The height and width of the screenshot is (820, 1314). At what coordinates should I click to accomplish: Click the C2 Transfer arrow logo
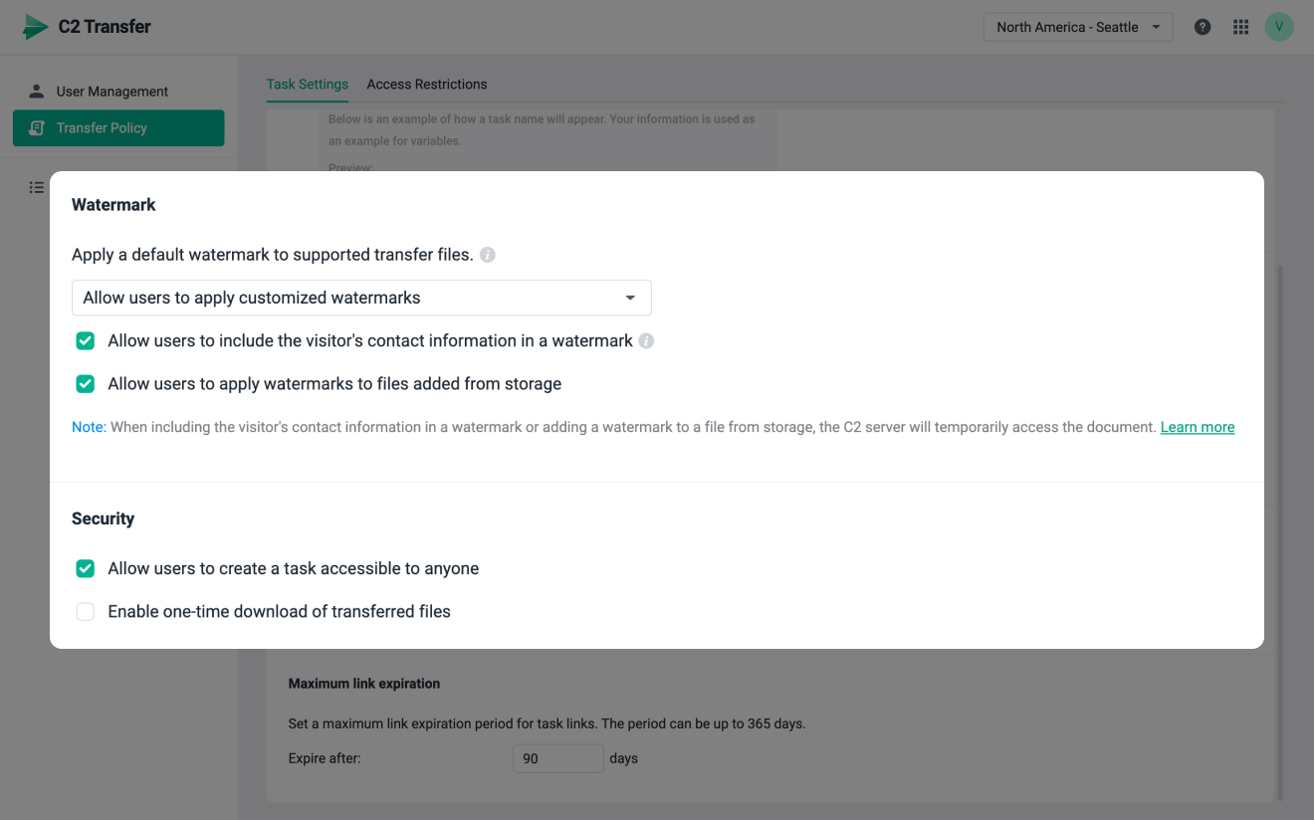(x=33, y=27)
